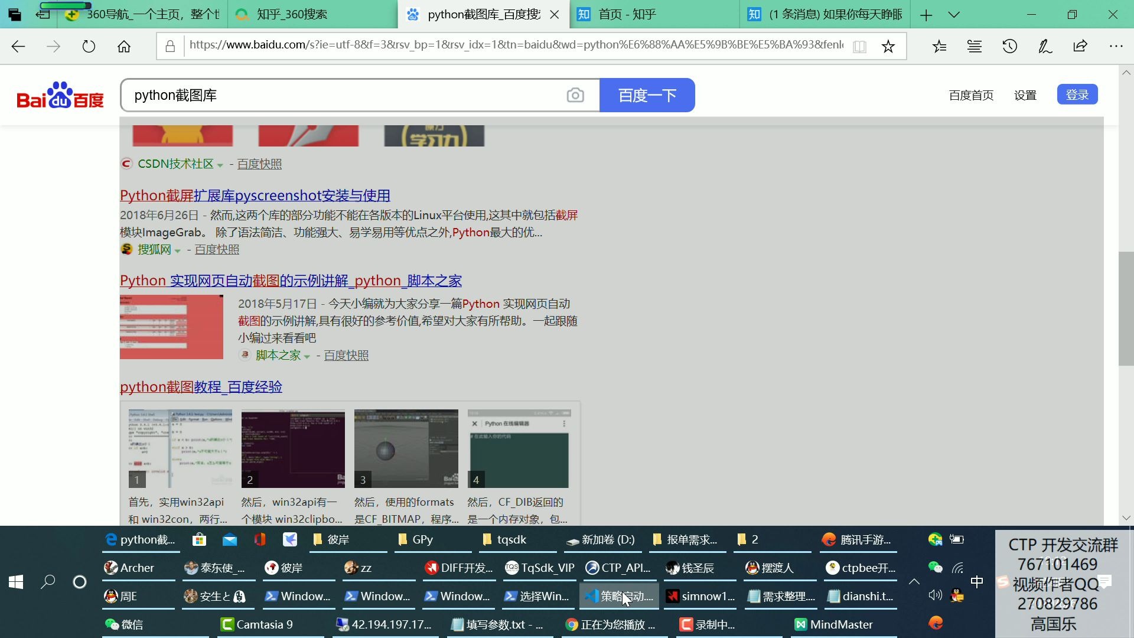Open 百度快照 next to CSDN技术社区

point(259,164)
